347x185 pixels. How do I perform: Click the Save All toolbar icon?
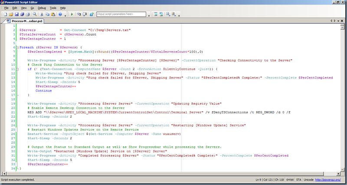[x=22, y=14]
